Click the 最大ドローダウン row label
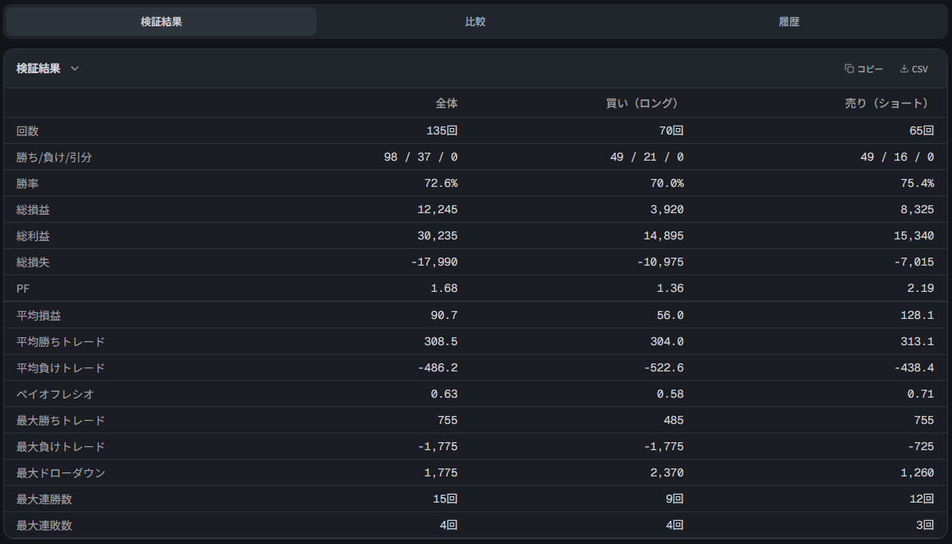Viewport: 952px width, 544px height. coord(60,473)
